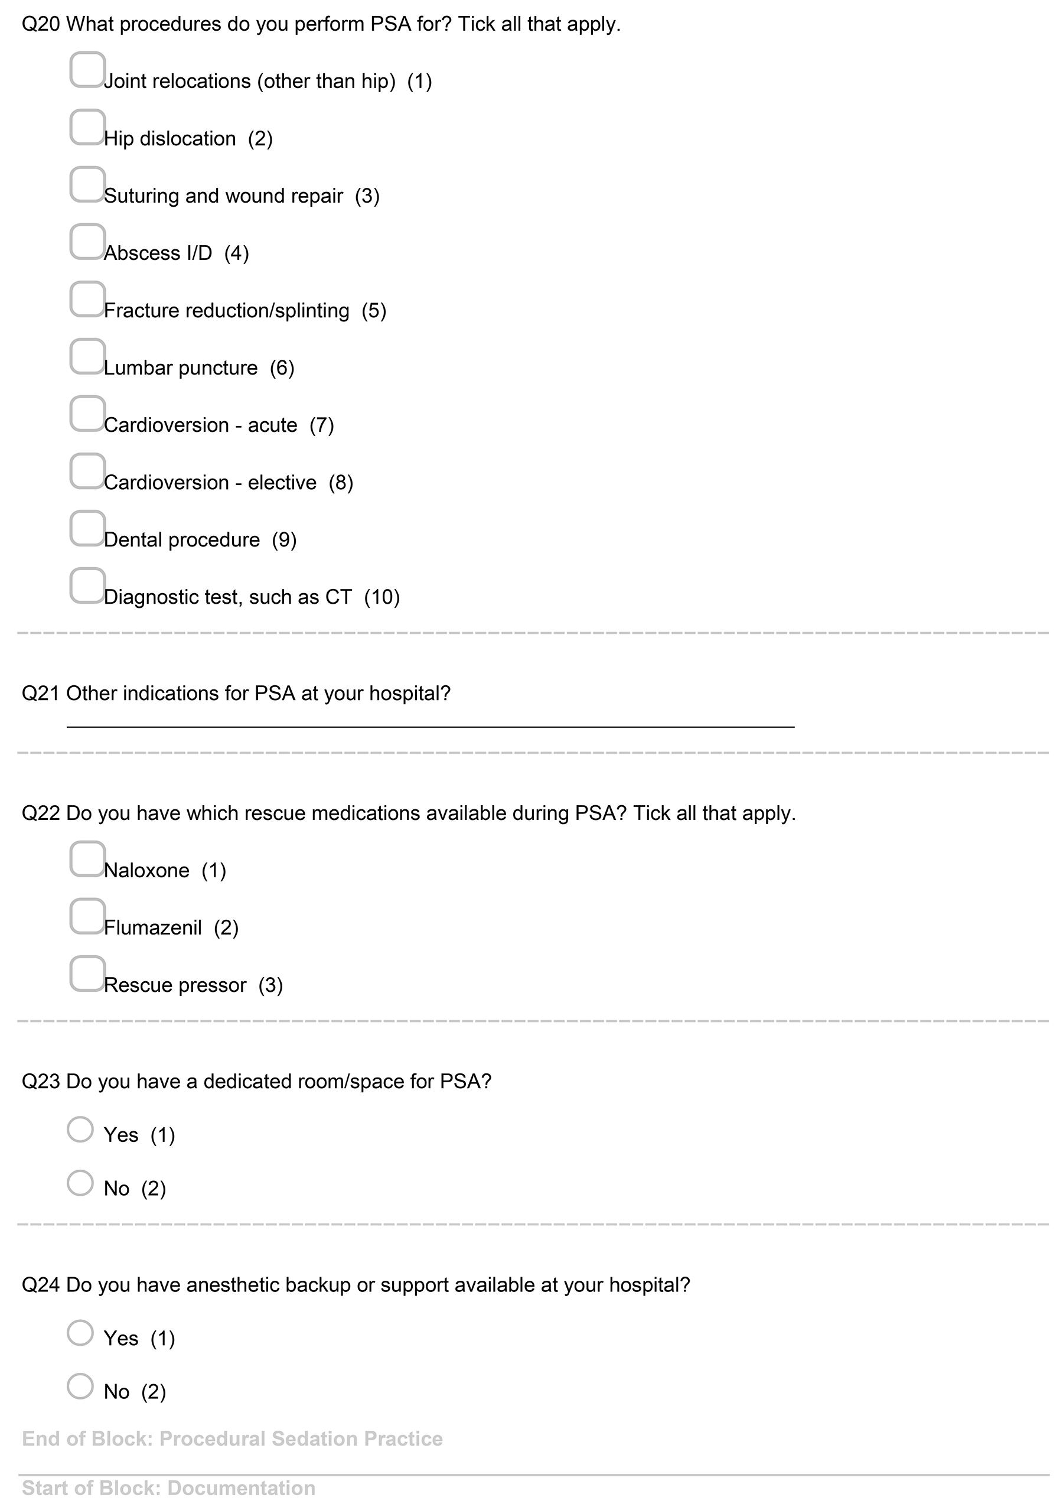Screen dimensions: 1063x1507
Task: Choose No for anesthetic backup available
Action: click(x=80, y=1386)
